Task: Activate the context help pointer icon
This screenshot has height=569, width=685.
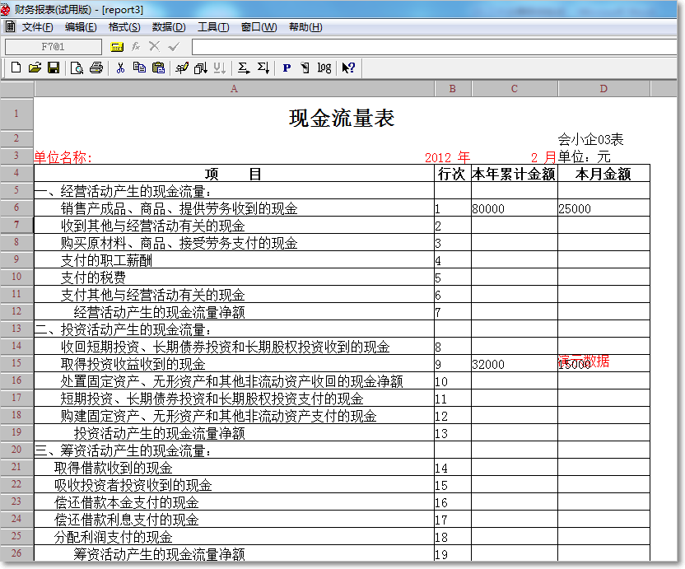Action: pyautogui.click(x=348, y=68)
